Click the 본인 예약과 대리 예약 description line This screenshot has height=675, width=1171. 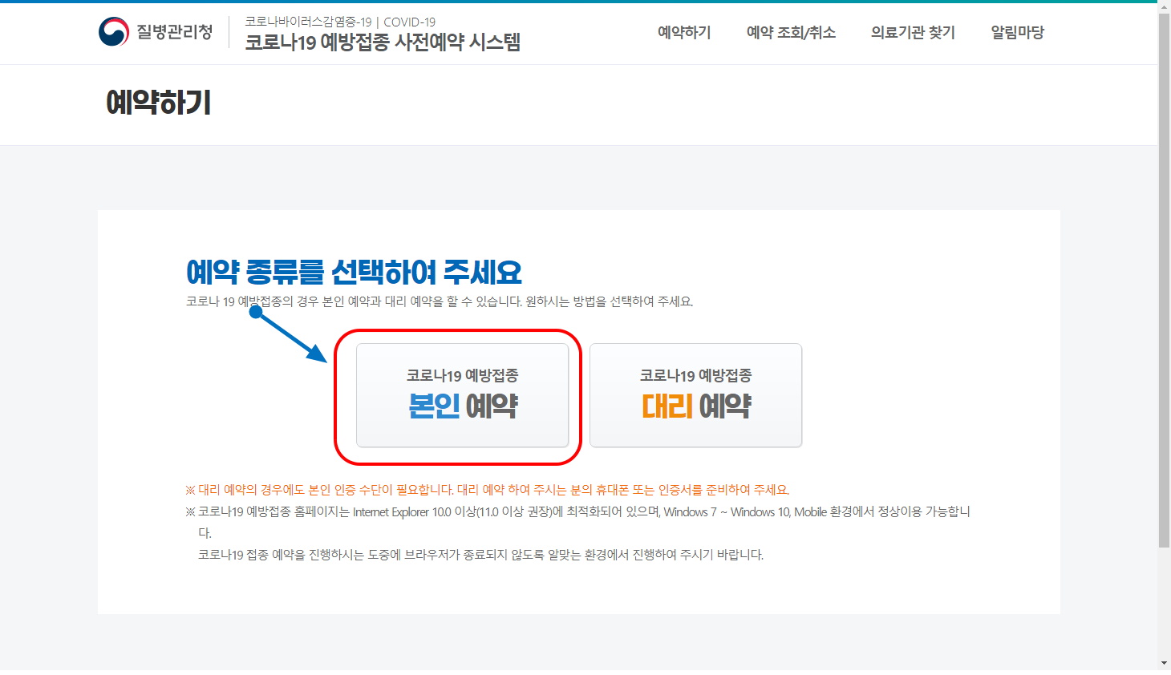(440, 301)
